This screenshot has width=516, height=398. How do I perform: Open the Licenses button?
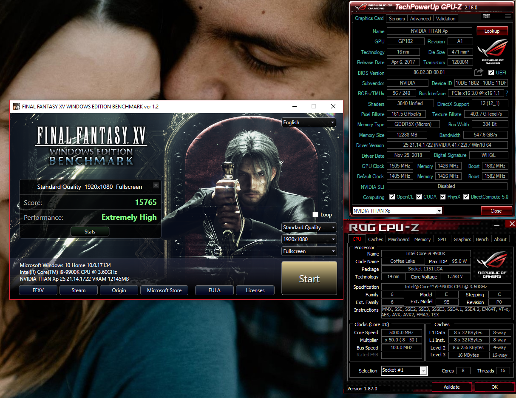click(255, 290)
